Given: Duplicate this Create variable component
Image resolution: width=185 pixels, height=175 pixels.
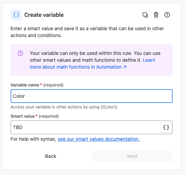Looking at the screenshot, I should [145, 15].
